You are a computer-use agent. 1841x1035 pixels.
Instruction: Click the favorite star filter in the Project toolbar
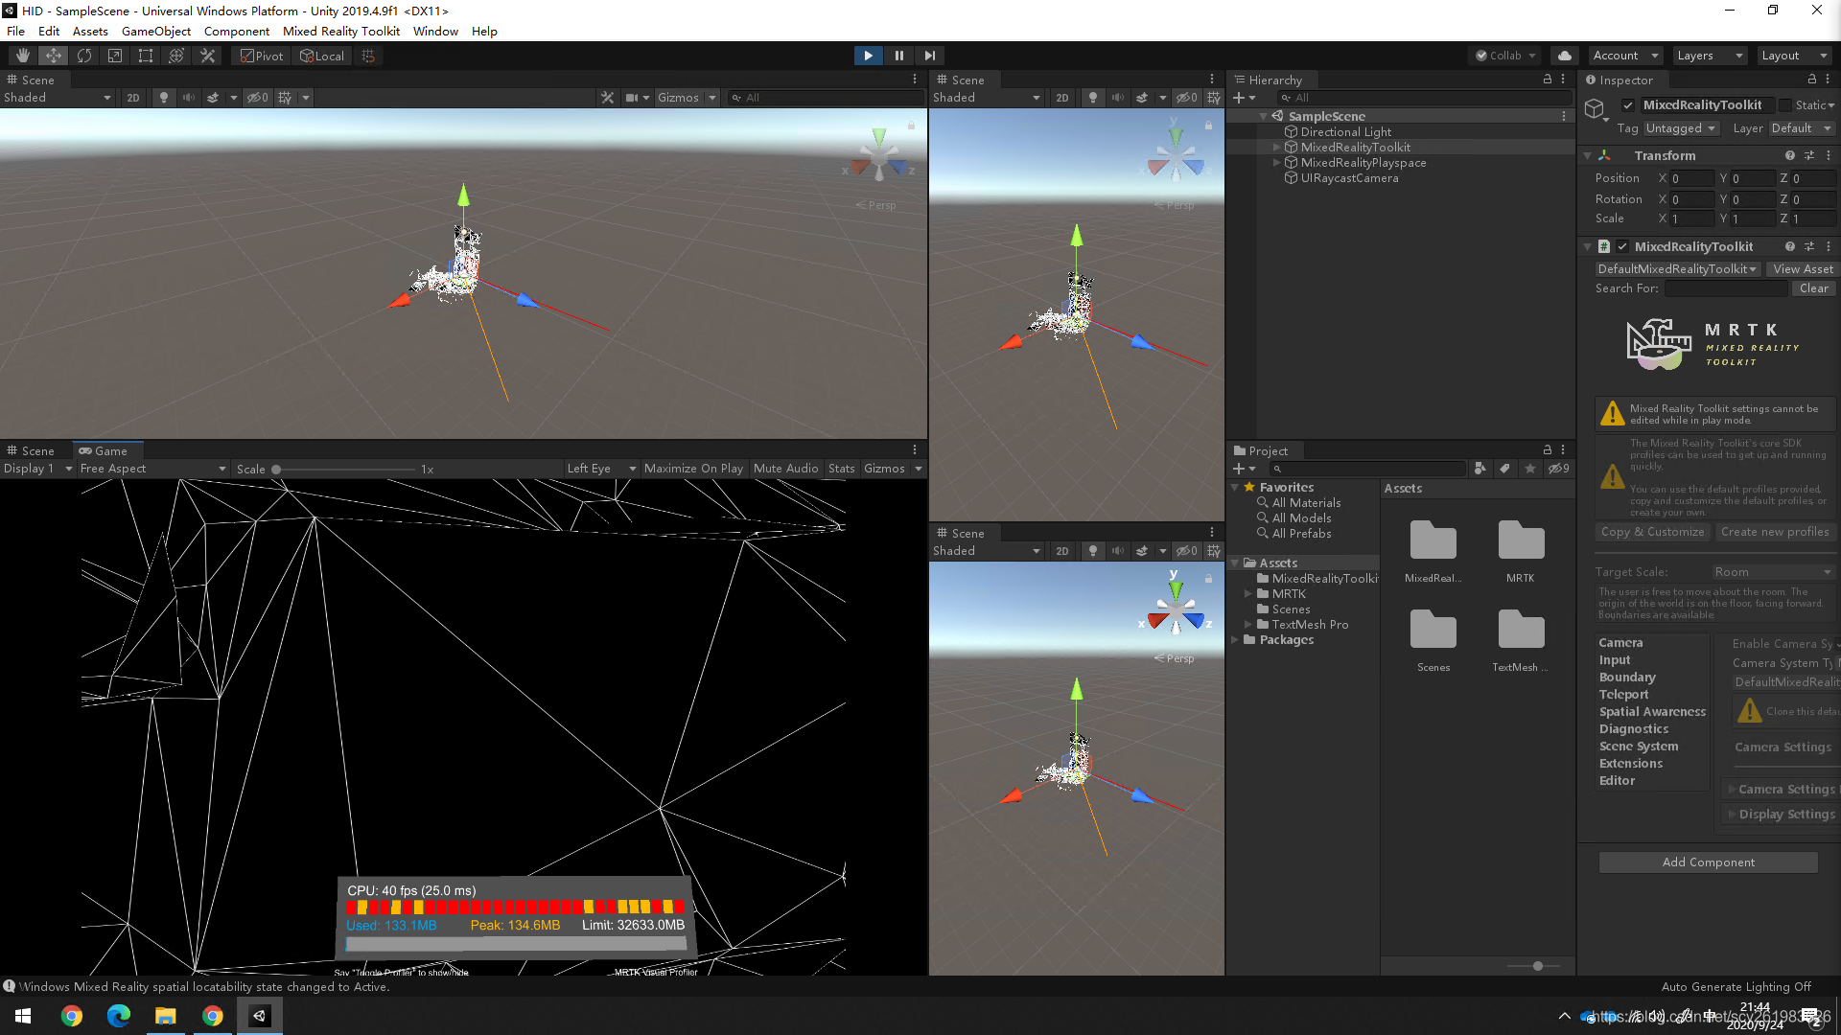[x=1530, y=469]
